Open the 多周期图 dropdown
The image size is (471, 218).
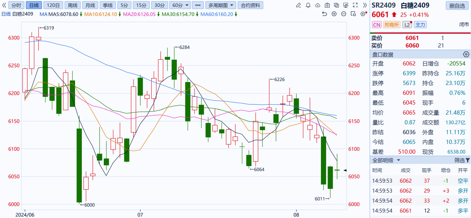[220, 5]
